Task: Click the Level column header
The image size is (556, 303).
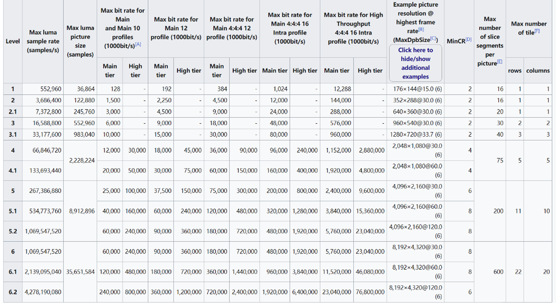Action: 13,41
